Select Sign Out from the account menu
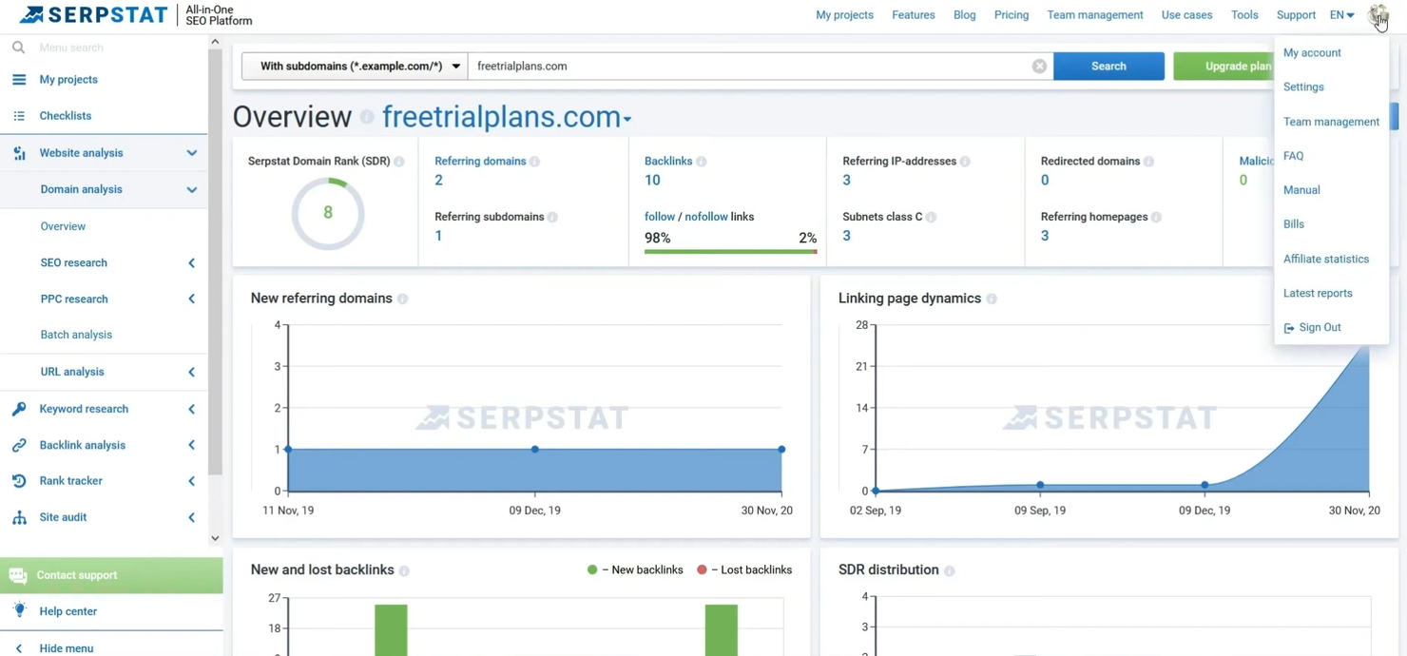Viewport: 1407px width, 656px height. pyautogui.click(x=1320, y=327)
